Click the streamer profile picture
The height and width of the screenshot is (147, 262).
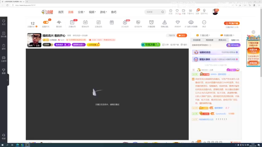coord(34,40)
